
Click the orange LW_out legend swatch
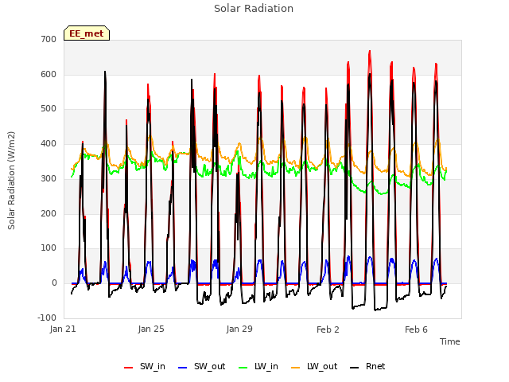(x=295, y=368)
